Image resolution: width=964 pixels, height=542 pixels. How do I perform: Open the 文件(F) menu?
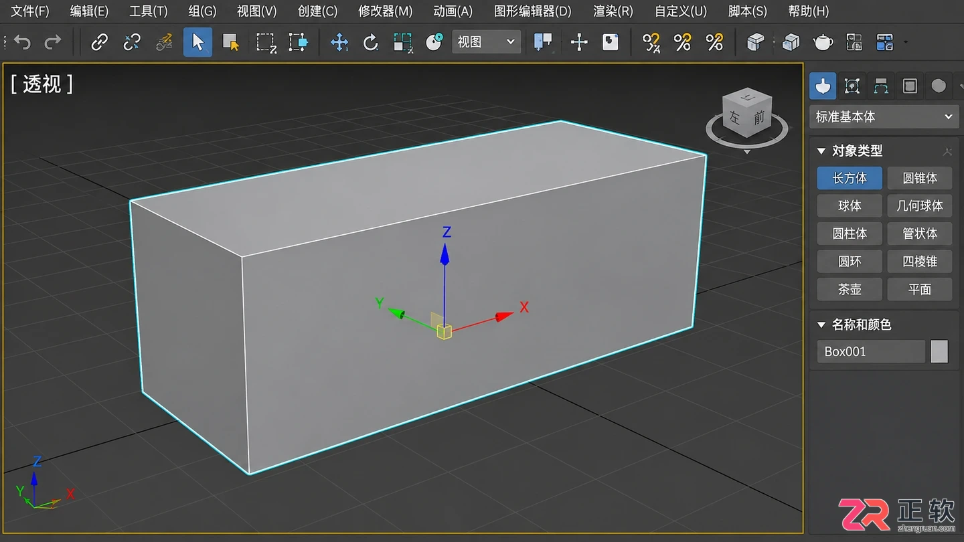[30, 11]
